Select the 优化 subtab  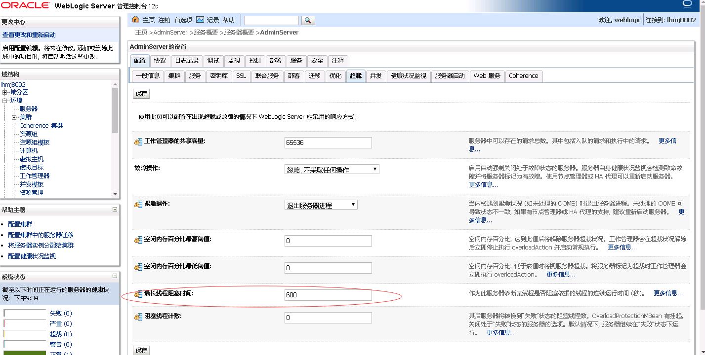pyautogui.click(x=335, y=76)
